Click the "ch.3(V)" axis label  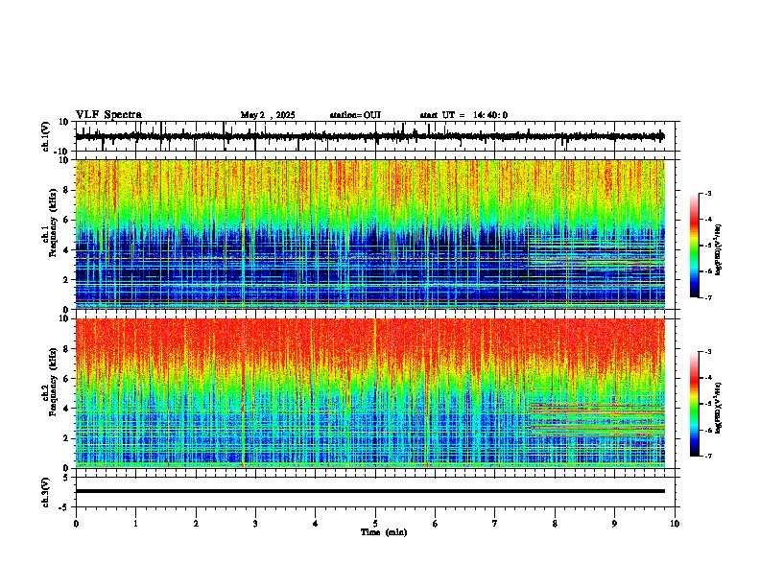click(46, 493)
